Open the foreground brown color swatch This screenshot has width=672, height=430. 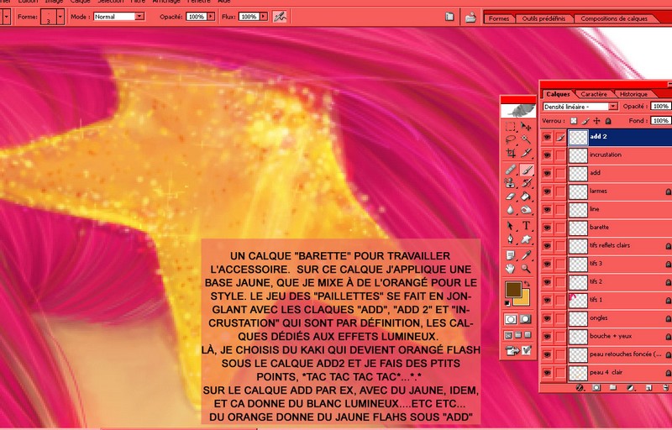pos(513,289)
